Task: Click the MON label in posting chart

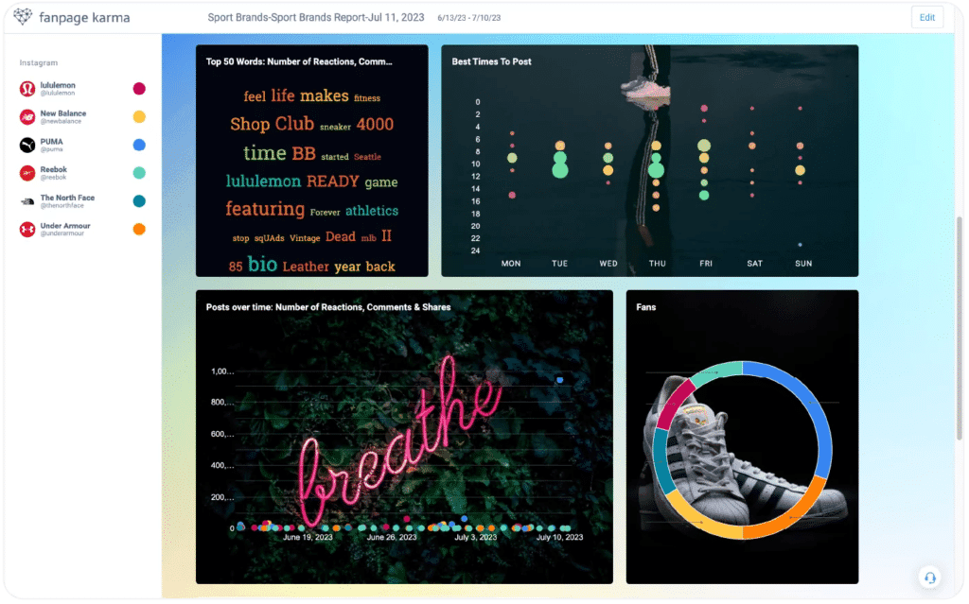Action: pyautogui.click(x=510, y=264)
